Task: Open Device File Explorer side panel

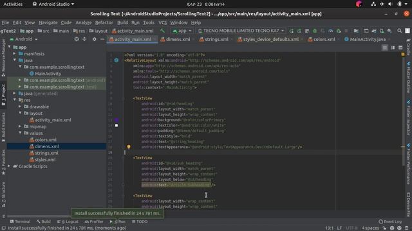Action: [x=409, y=205]
